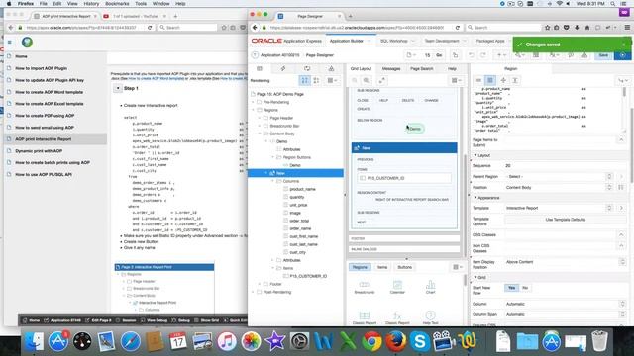This screenshot has height=356, width=634.
Task: Expand the Post-Rendering tree node
Action: click(254, 292)
